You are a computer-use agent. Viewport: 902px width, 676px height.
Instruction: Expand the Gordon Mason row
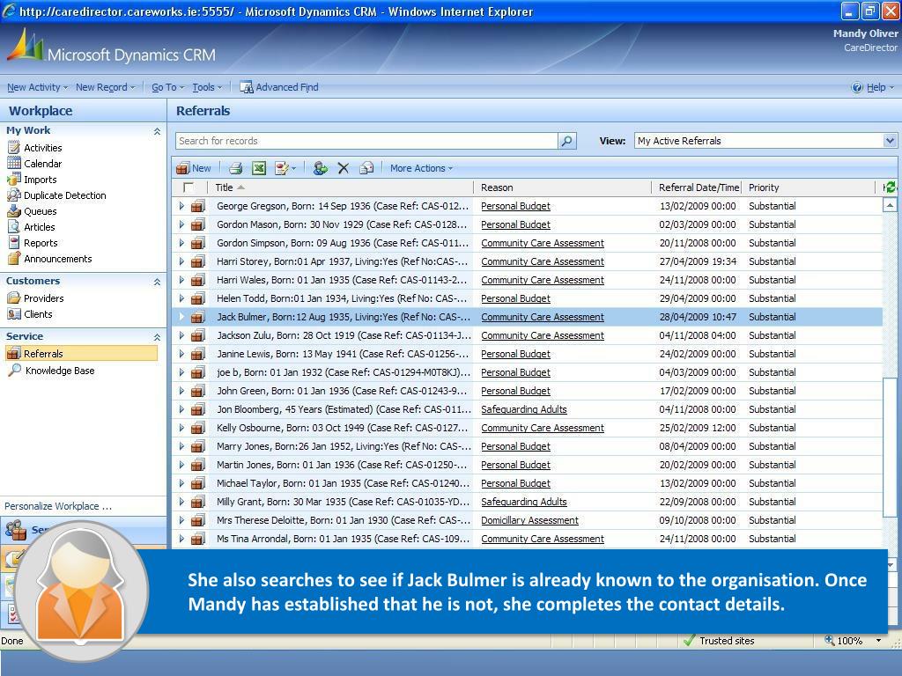pyautogui.click(x=181, y=224)
